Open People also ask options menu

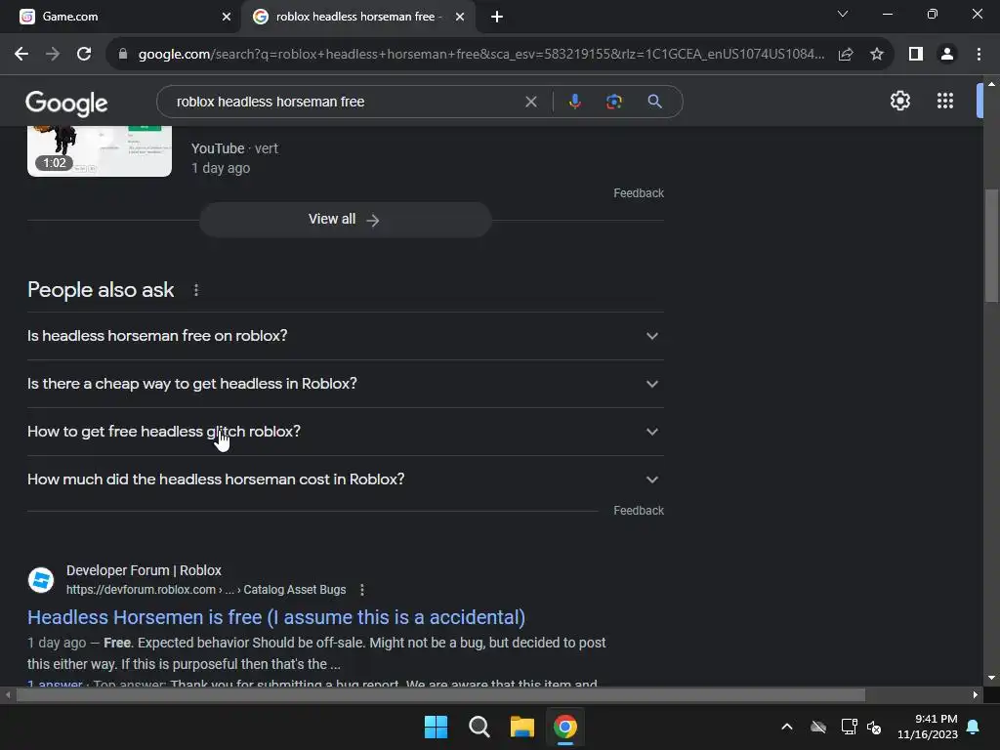click(x=195, y=290)
